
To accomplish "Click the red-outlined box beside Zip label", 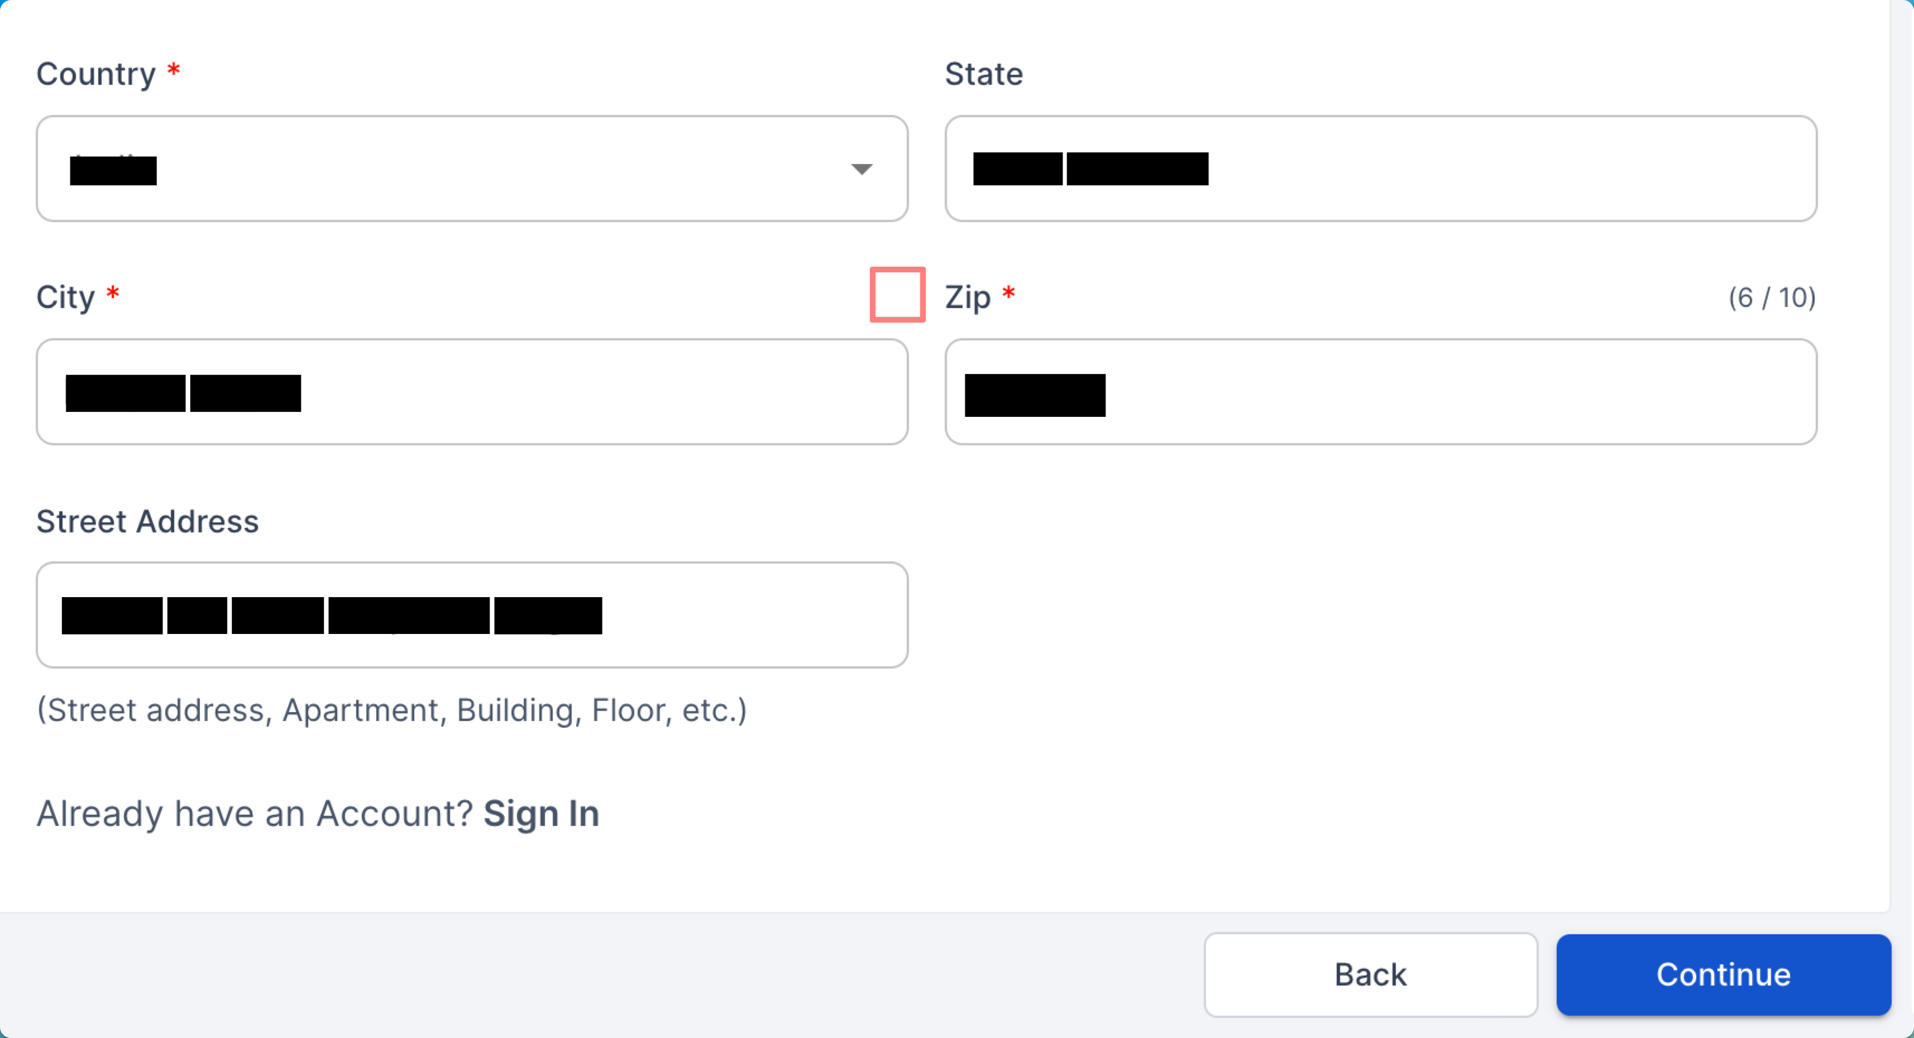I will tap(898, 295).
